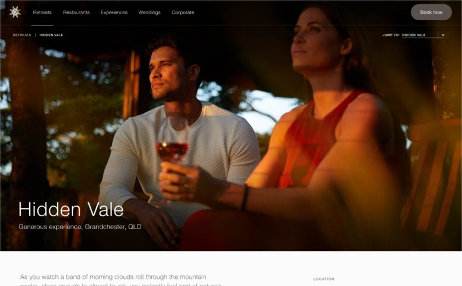Screen dimensions: 462x286
Task: Expand the Jump To chevron arrow
Action: pyautogui.click(x=443, y=35)
